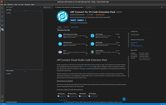Click the Uninstall button
This screenshot has height=105, width=166.
click(80, 20)
